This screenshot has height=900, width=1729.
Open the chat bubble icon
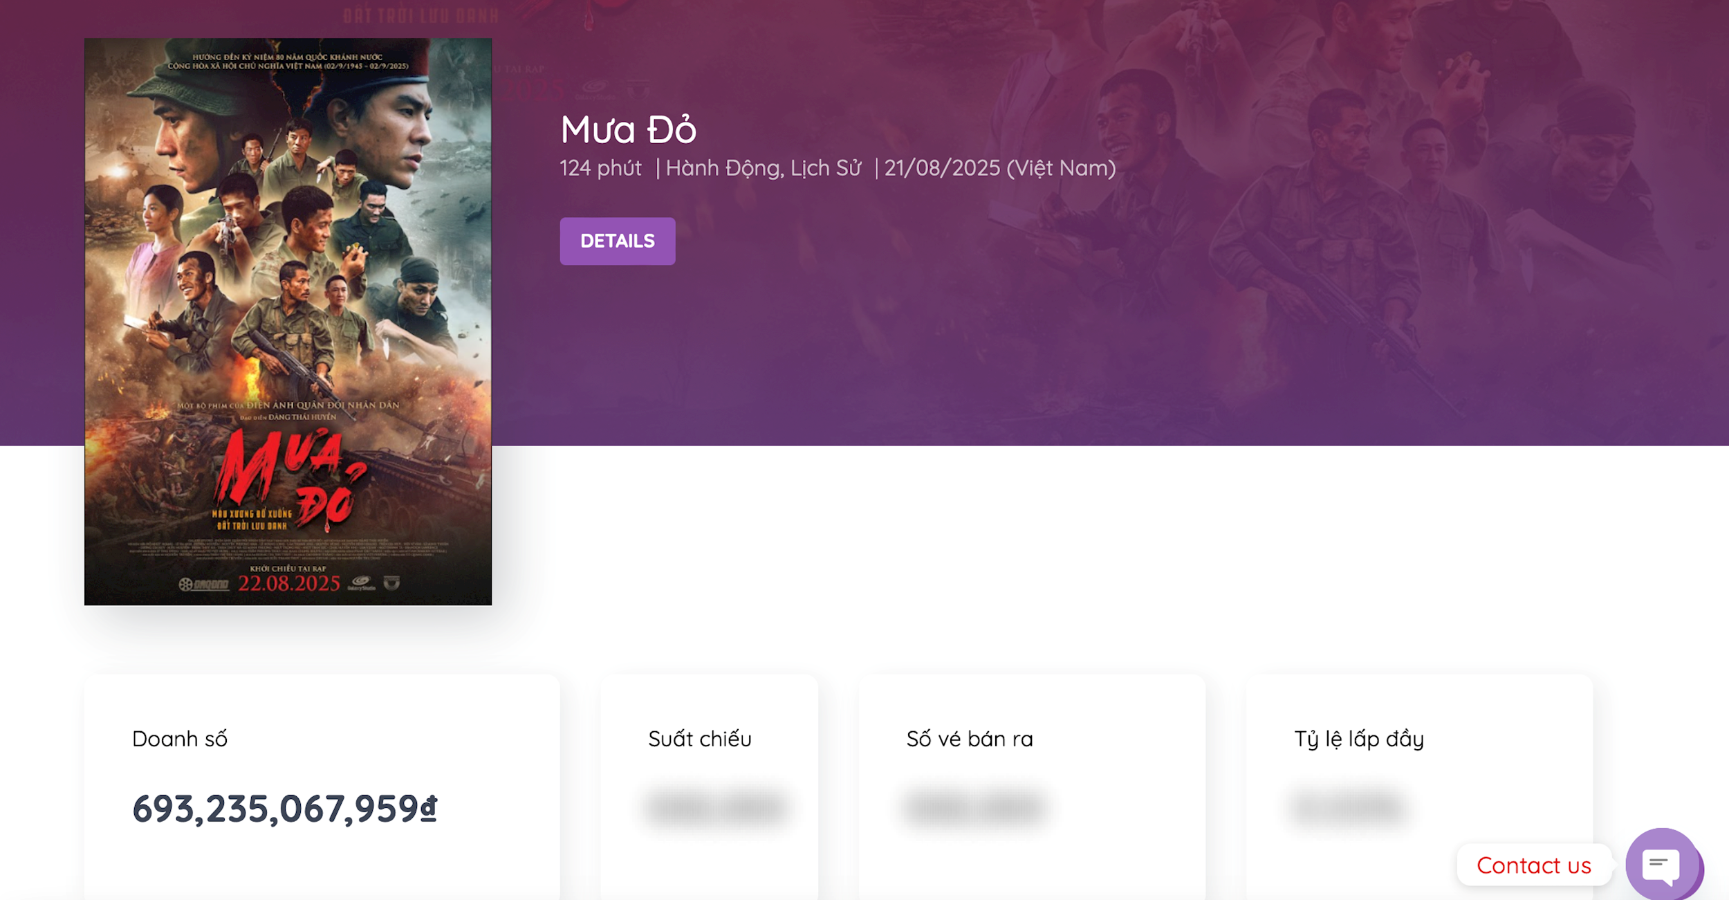1661,865
